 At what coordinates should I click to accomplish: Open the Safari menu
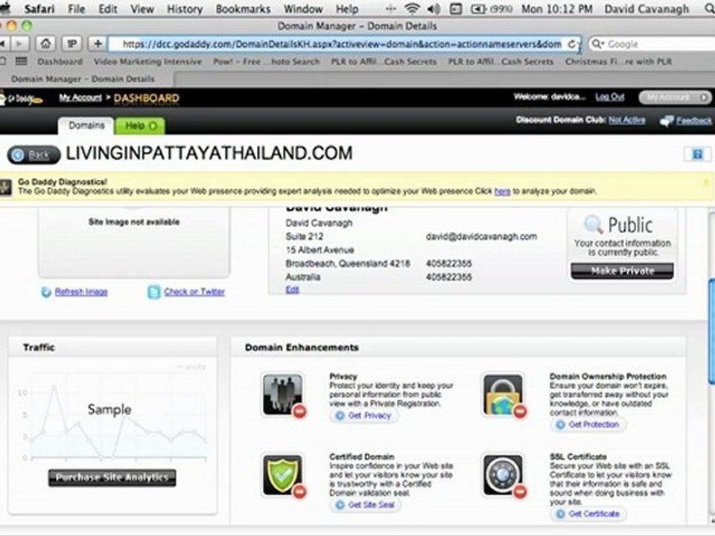(39, 9)
